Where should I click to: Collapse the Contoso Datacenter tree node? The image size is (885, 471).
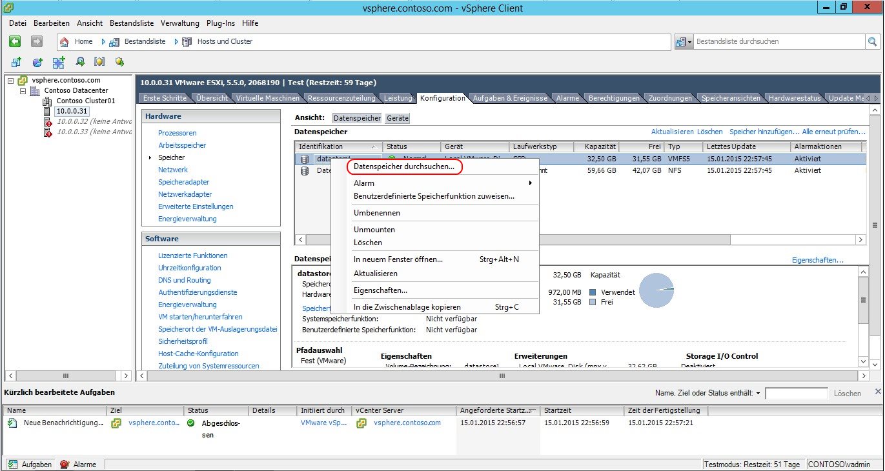[24, 91]
